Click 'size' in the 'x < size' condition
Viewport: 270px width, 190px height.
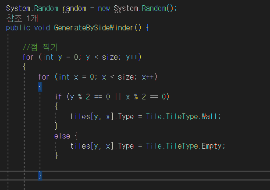click(x=126, y=77)
